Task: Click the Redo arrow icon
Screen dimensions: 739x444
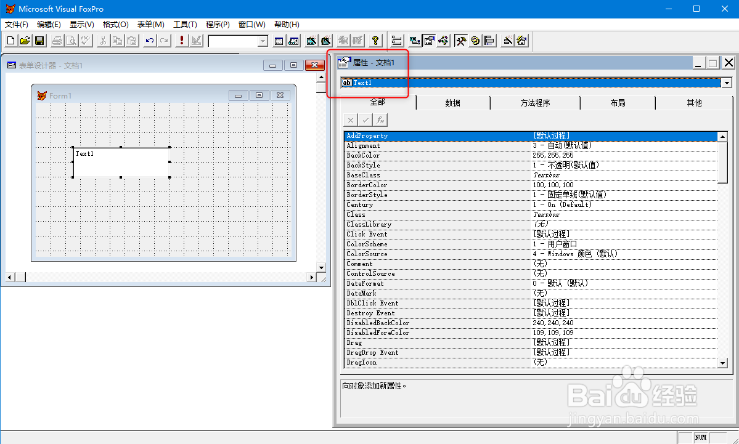Action: coord(163,41)
